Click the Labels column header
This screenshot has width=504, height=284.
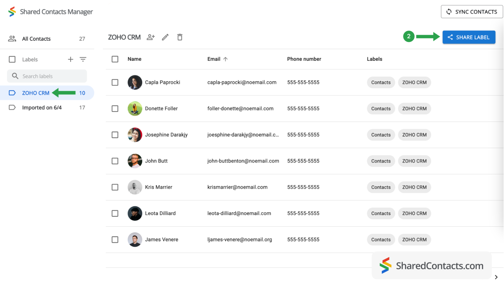(374, 59)
